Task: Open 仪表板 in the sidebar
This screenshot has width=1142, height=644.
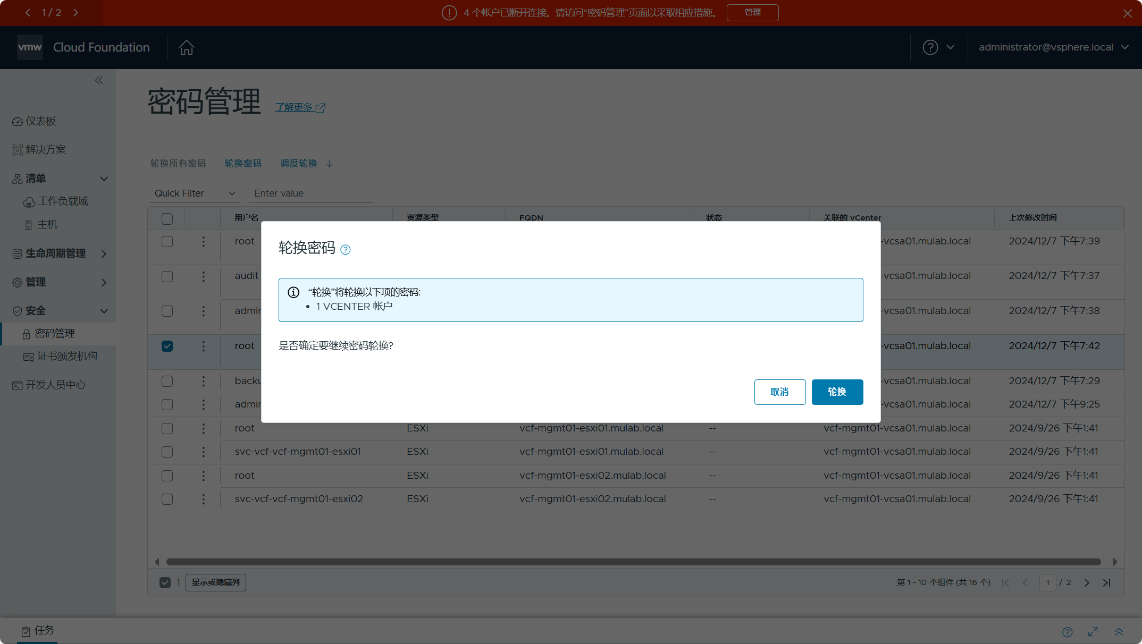Action: point(40,121)
